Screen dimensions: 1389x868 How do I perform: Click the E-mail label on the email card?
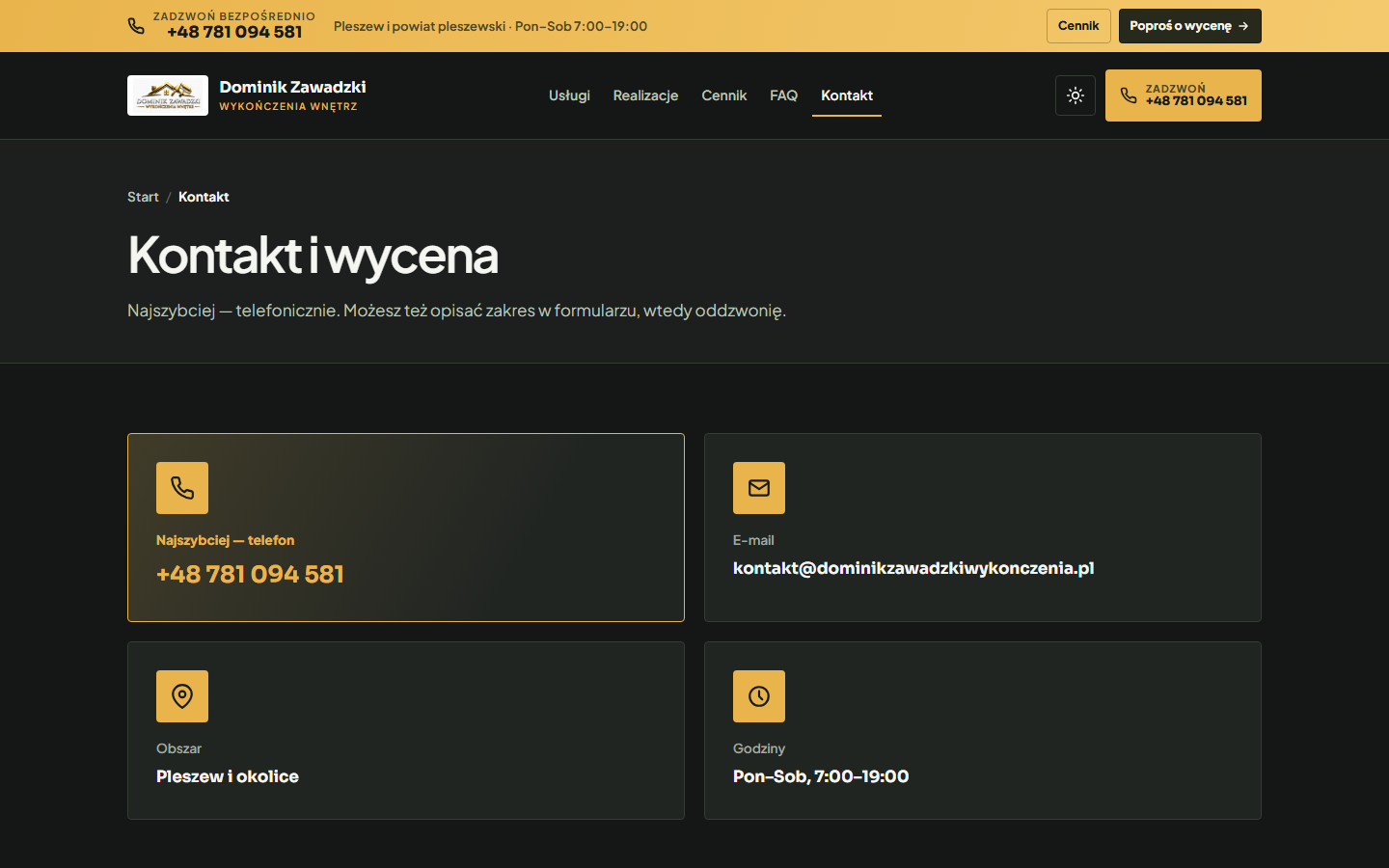(x=753, y=540)
